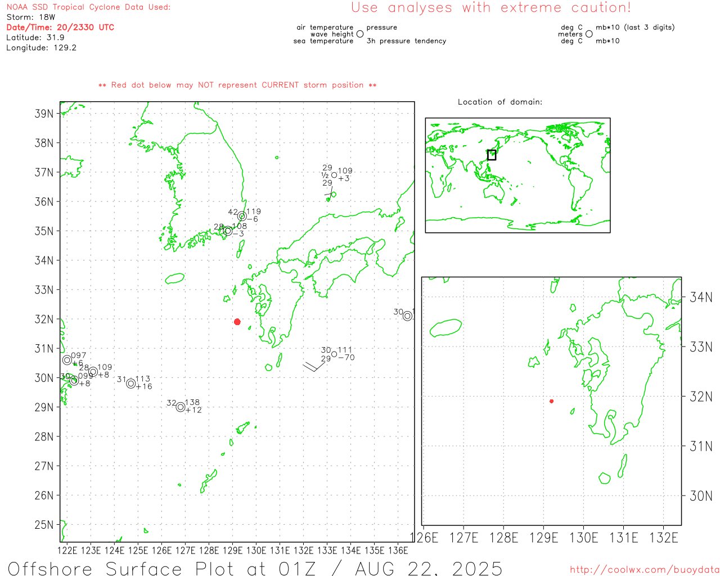Screen dimensions: 720x576
Task: Click buoy marker reading 28 / 109 / +8
Action: (93, 372)
